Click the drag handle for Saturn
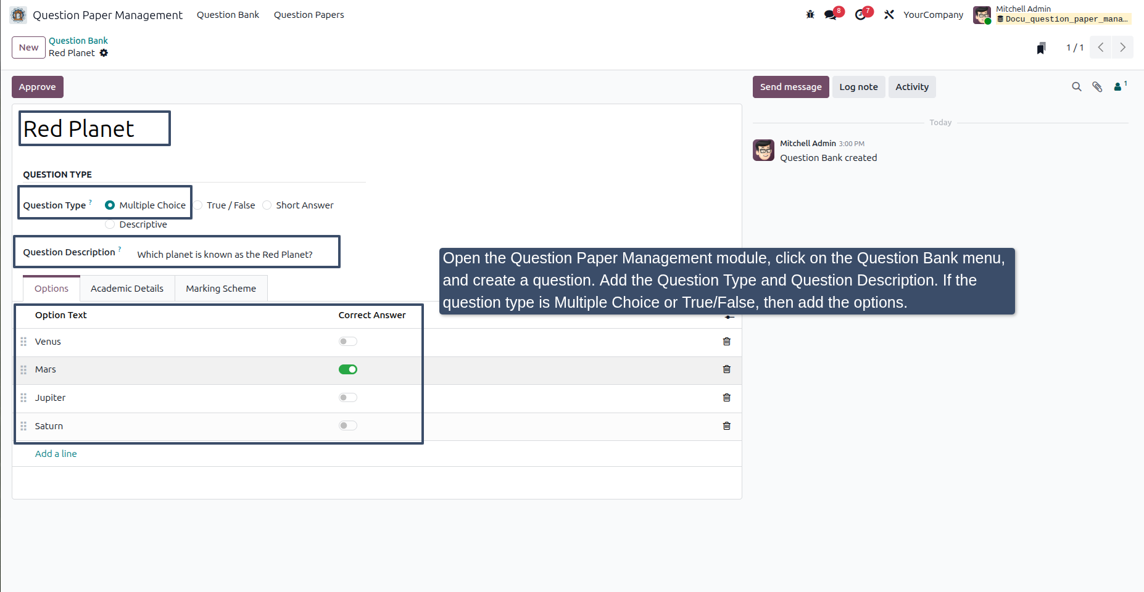Viewport: 1144px width, 592px height. [x=23, y=426]
